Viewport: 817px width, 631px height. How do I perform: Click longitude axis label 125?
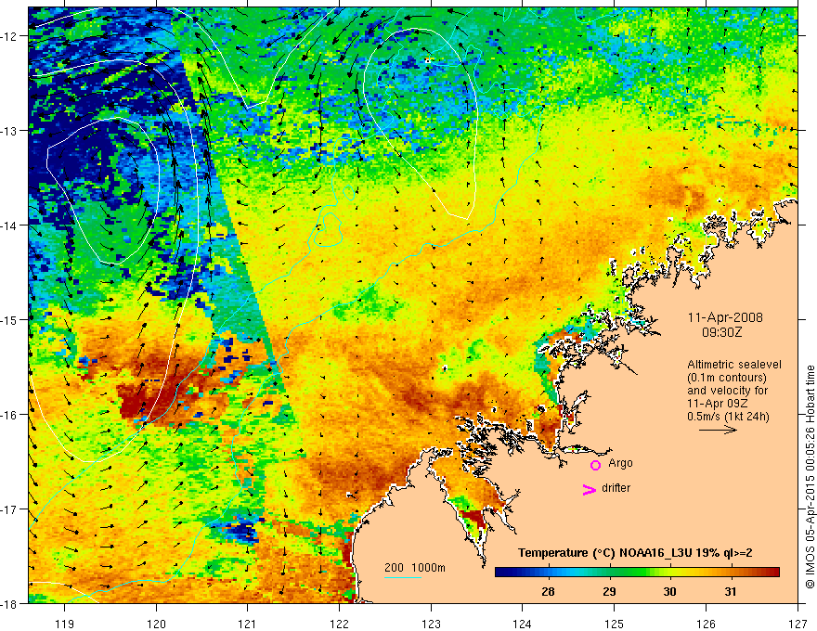point(615,624)
